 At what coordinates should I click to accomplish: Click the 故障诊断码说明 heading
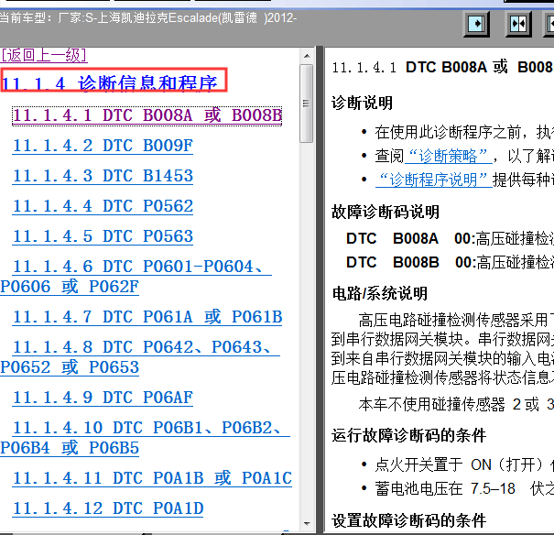(386, 212)
